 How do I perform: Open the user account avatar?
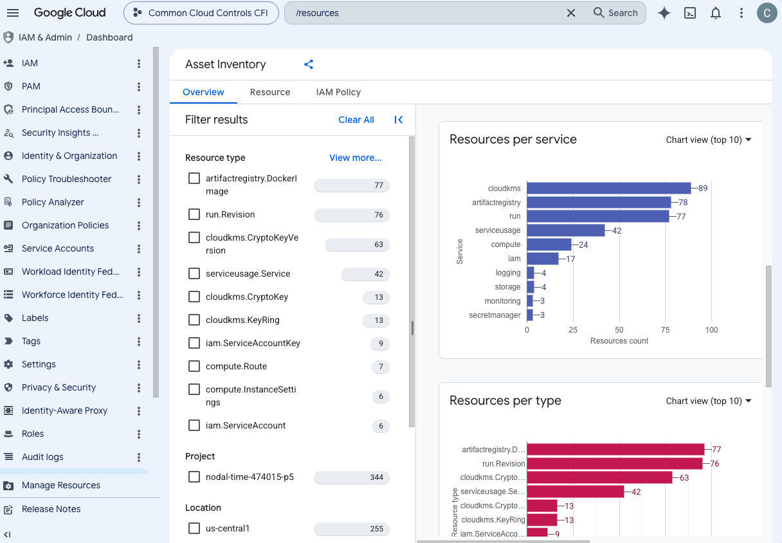click(x=767, y=13)
